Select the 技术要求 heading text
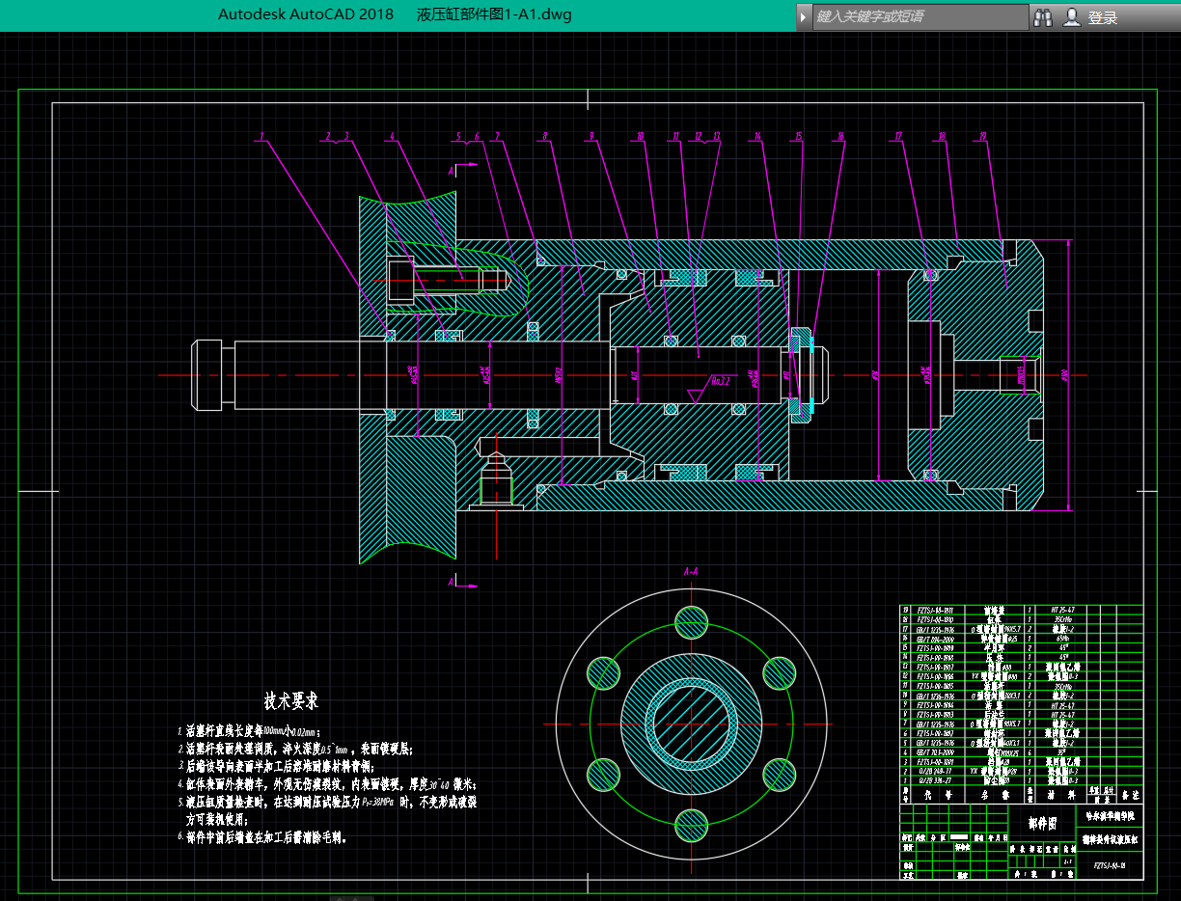This screenshot has width=1181, height=901. pyautogui.click(x=291, y=699)
